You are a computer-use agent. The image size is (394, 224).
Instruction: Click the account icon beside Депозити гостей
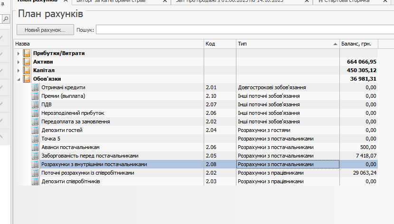click(x=35, y=130)
